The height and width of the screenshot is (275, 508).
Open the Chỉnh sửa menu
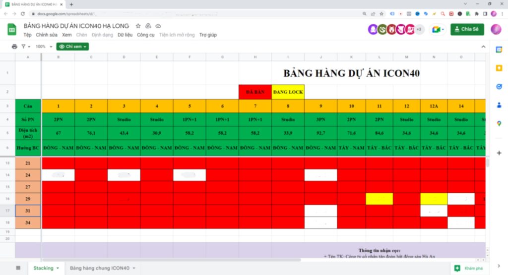[x=46, y=35]
